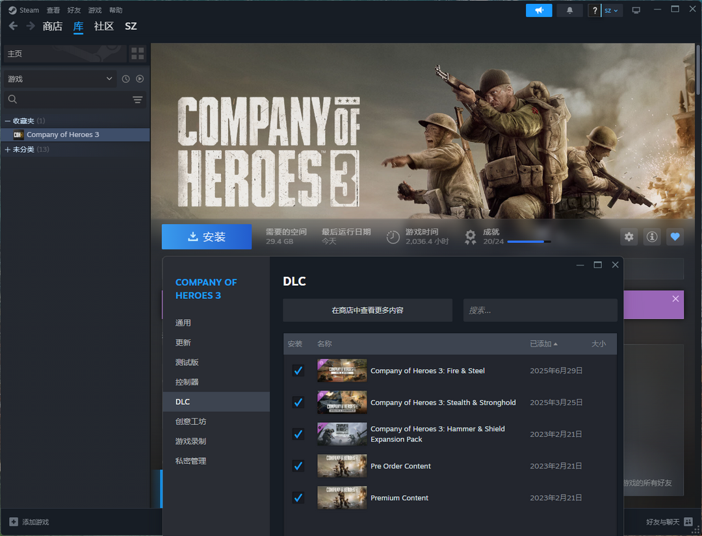Screen dimensions: 702x536
Task: Open the SZ profile tab
Action: click(131, 27)
